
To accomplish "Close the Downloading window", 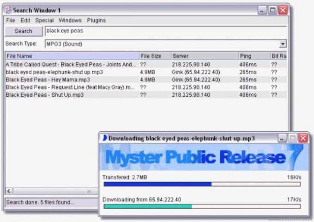I will coord(303,138).
